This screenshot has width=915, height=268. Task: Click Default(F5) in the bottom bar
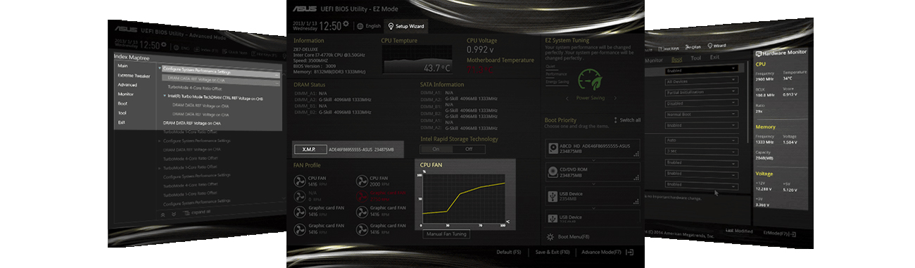point(509,252)
